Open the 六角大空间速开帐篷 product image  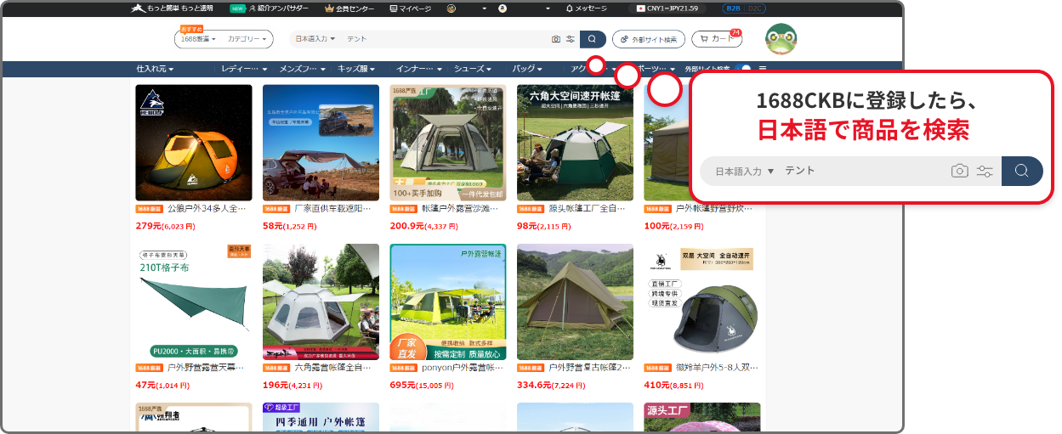(575, 142)
